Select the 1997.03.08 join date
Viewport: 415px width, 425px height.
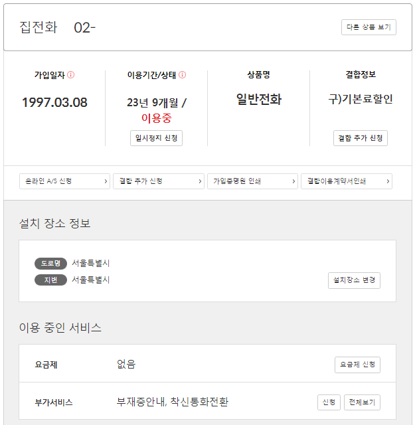pos(54,102)
